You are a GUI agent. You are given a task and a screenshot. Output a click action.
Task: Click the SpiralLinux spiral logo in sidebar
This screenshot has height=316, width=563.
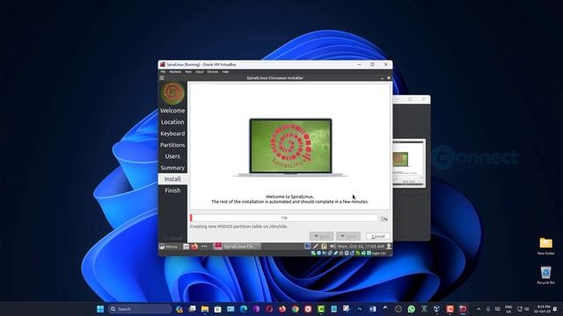(x=172, y=93)
